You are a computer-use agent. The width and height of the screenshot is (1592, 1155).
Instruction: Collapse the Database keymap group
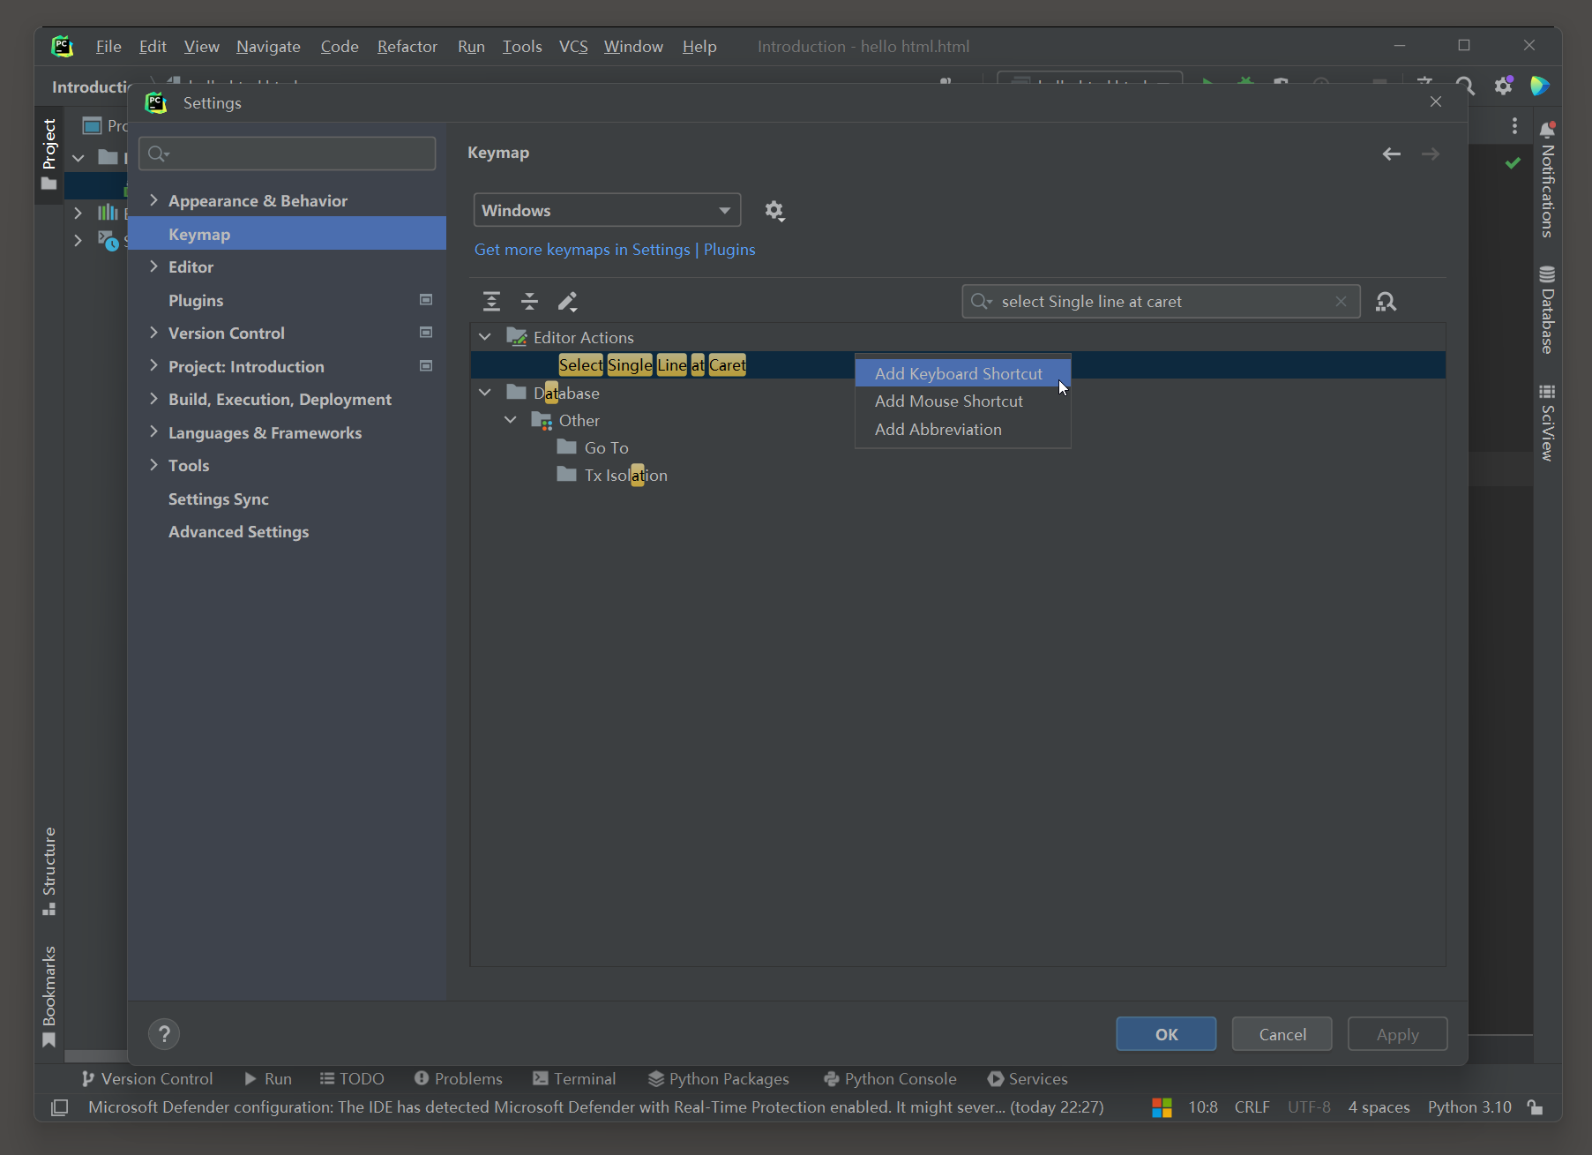point(484,393)
